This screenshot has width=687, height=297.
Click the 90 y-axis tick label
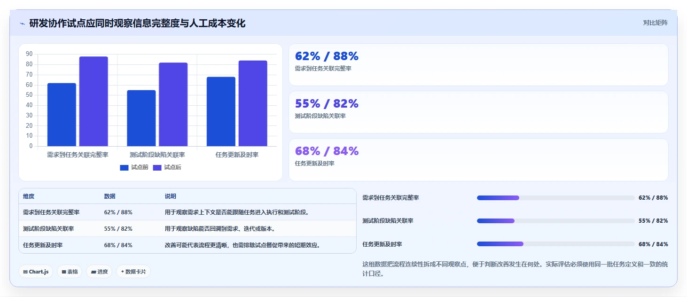[29, 54]
